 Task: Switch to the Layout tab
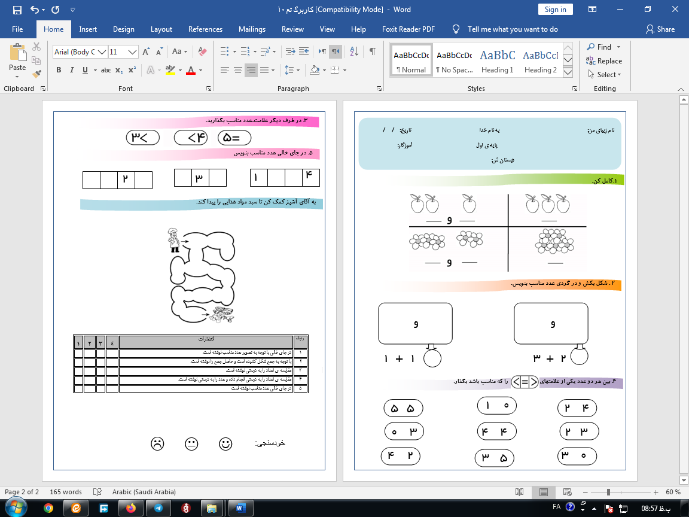tap(161, 29)
